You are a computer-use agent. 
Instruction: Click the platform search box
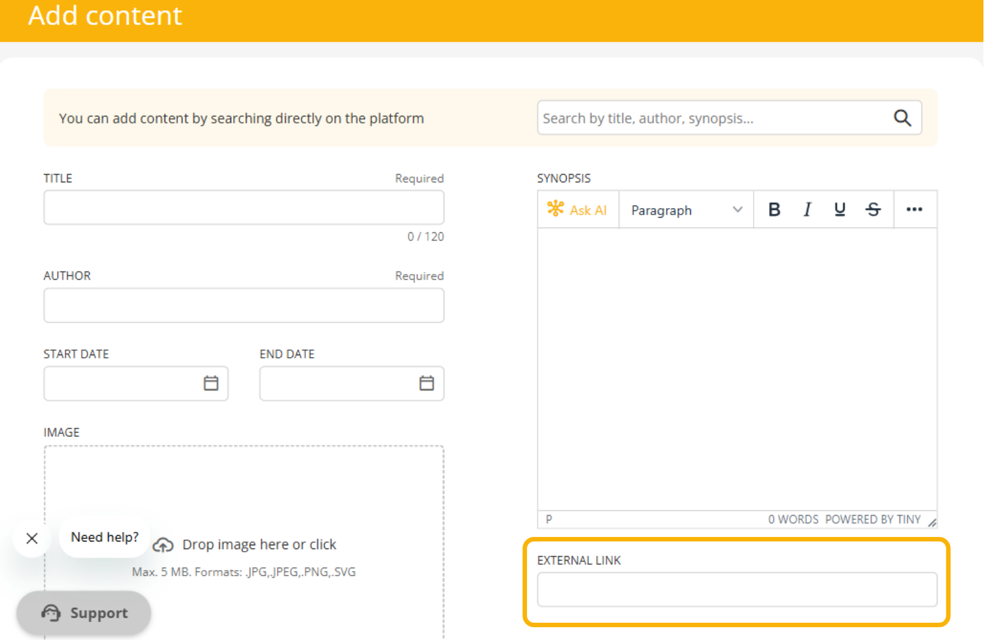coord(711,118)
